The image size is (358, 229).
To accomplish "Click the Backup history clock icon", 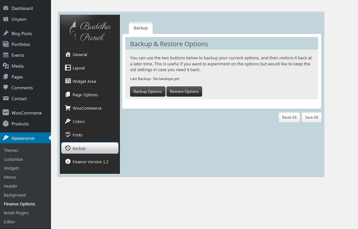I will [68, 148].
